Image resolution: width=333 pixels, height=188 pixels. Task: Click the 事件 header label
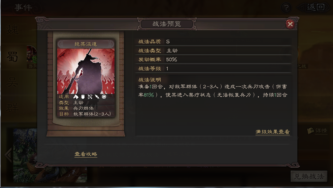tap(23, 7)
